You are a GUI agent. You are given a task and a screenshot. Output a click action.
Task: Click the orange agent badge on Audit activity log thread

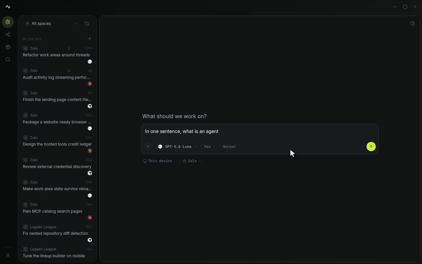90,84
